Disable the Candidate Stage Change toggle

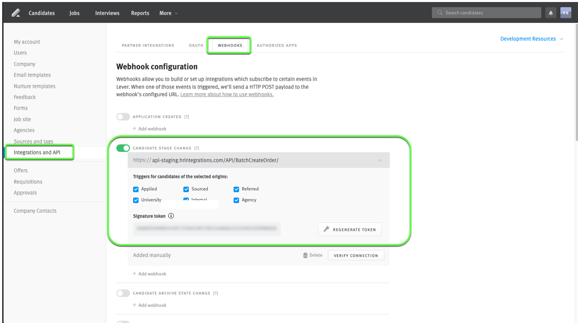(x=123, y=148)
